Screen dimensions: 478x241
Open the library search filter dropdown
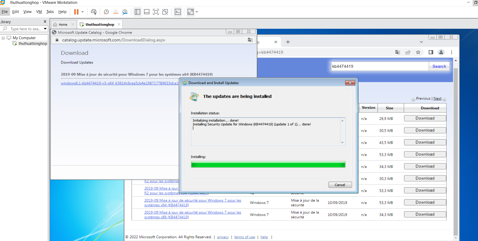click(x=45, y=29)
